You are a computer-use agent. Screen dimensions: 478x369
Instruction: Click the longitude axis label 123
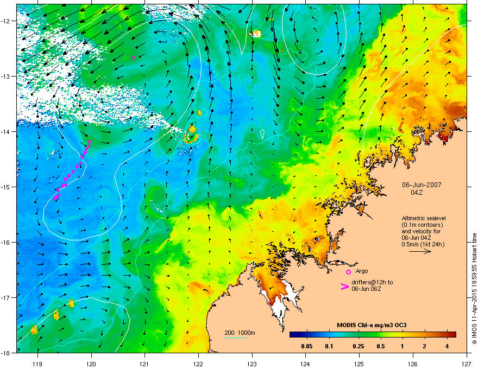[x=252, y=364]
